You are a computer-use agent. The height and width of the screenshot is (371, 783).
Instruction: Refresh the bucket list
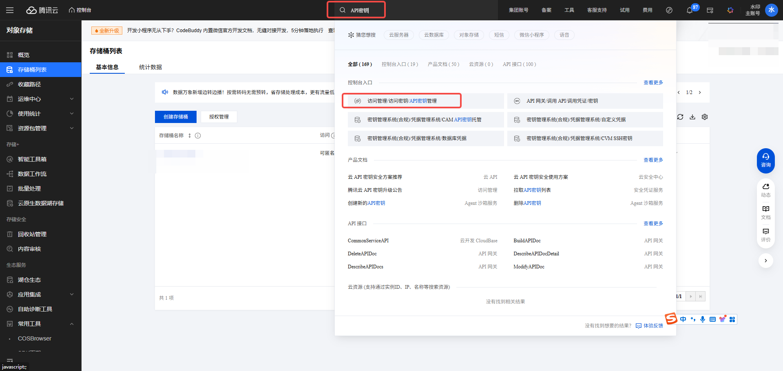pos(680,117)
